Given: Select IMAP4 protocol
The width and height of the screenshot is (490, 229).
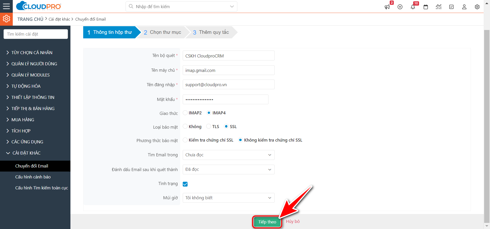Looking at the screenshot, I should 209,113.
